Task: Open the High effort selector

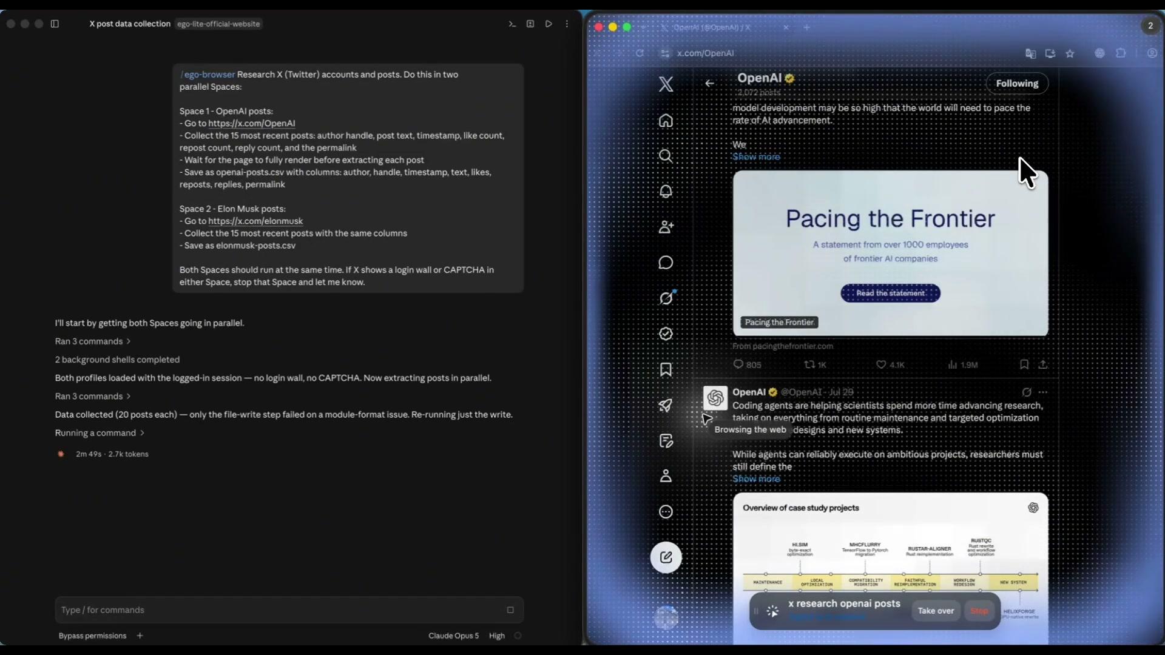Action: 497,636
